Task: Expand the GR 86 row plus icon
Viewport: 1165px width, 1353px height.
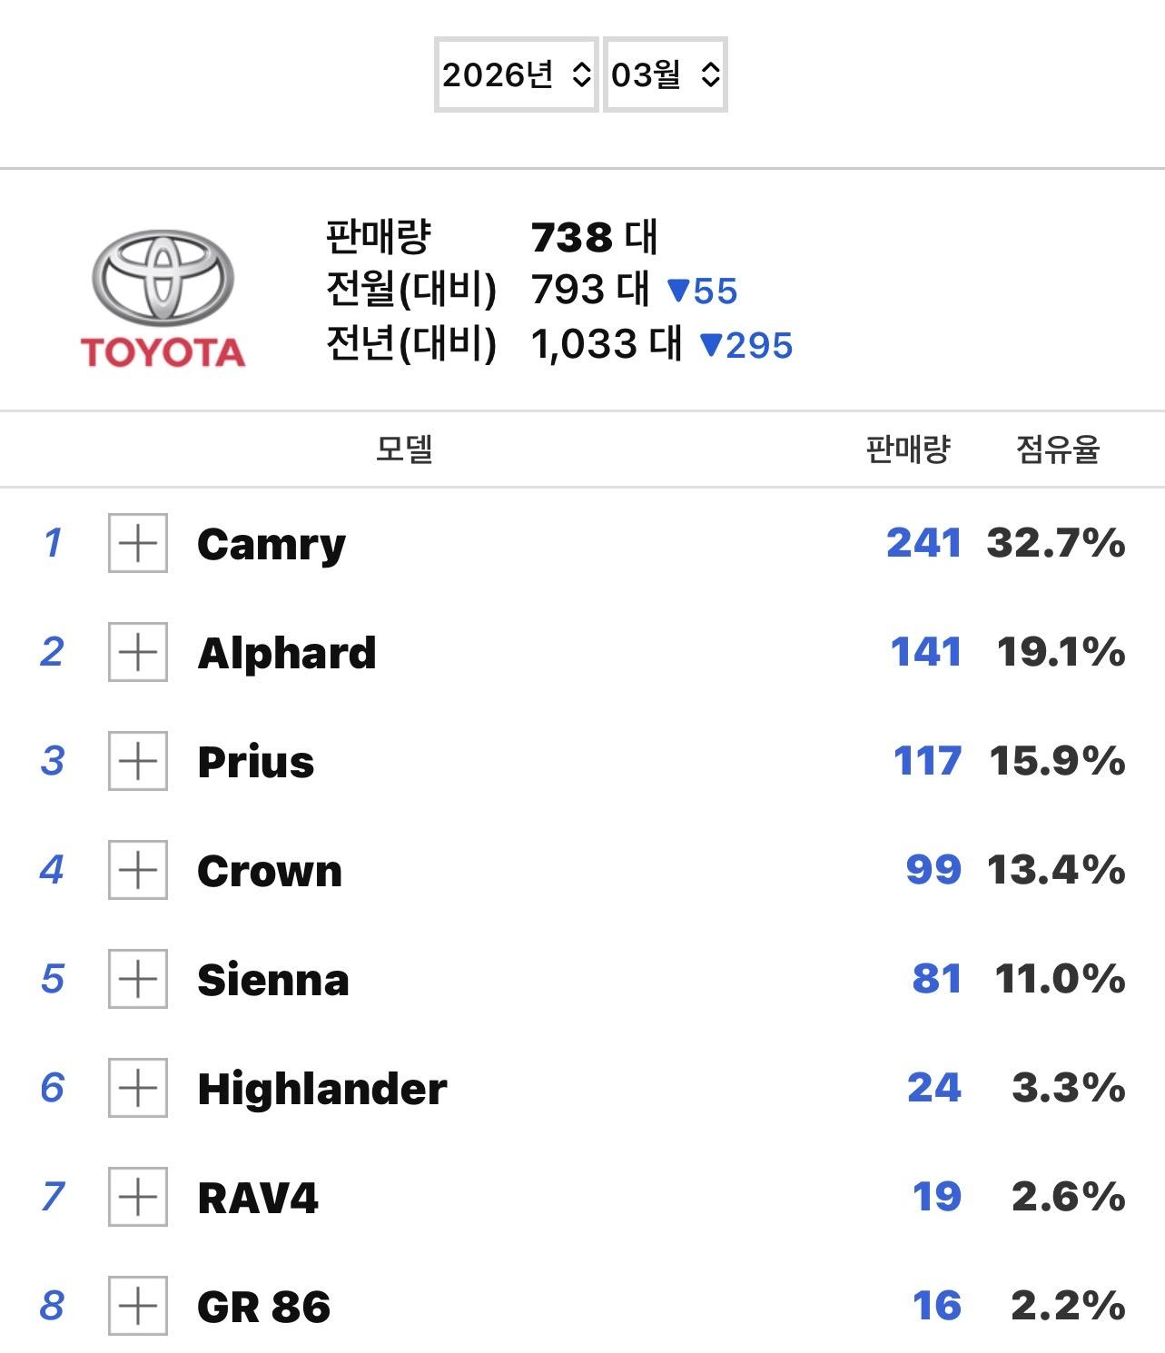Action: point(138,1306)
